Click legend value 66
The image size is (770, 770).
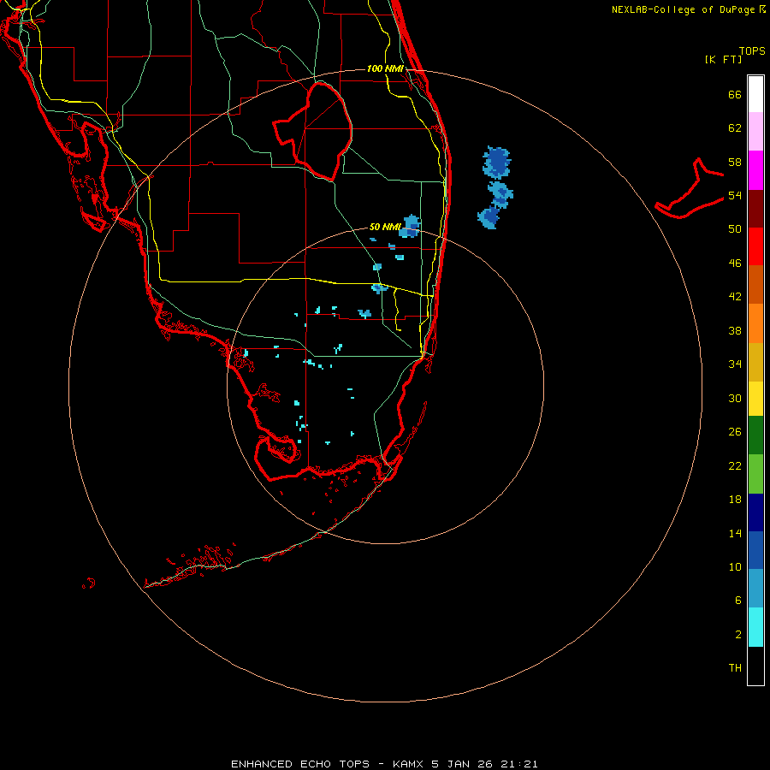(735, 94)
